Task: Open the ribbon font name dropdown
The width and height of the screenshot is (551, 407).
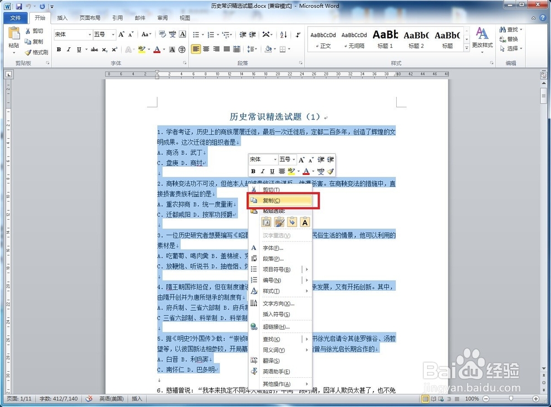Action: point(90,34)
